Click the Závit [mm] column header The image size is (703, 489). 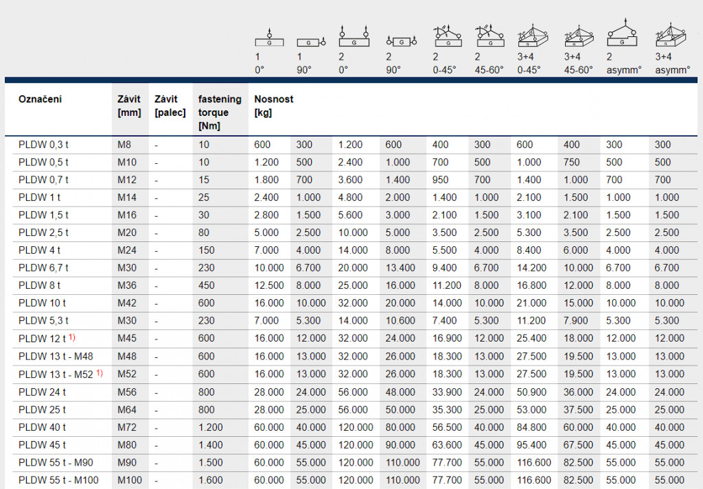tap(129, 106)
